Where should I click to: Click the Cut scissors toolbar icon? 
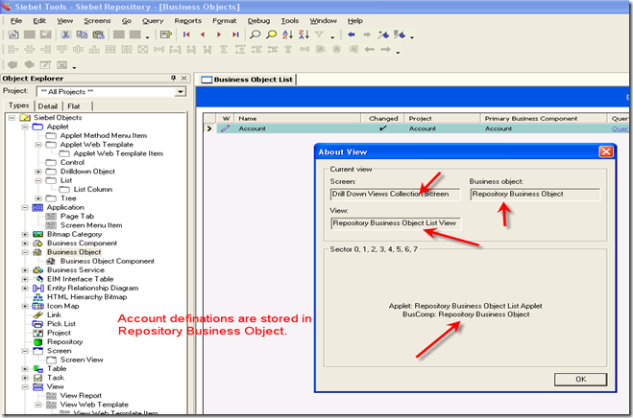[x=65, y=35]
